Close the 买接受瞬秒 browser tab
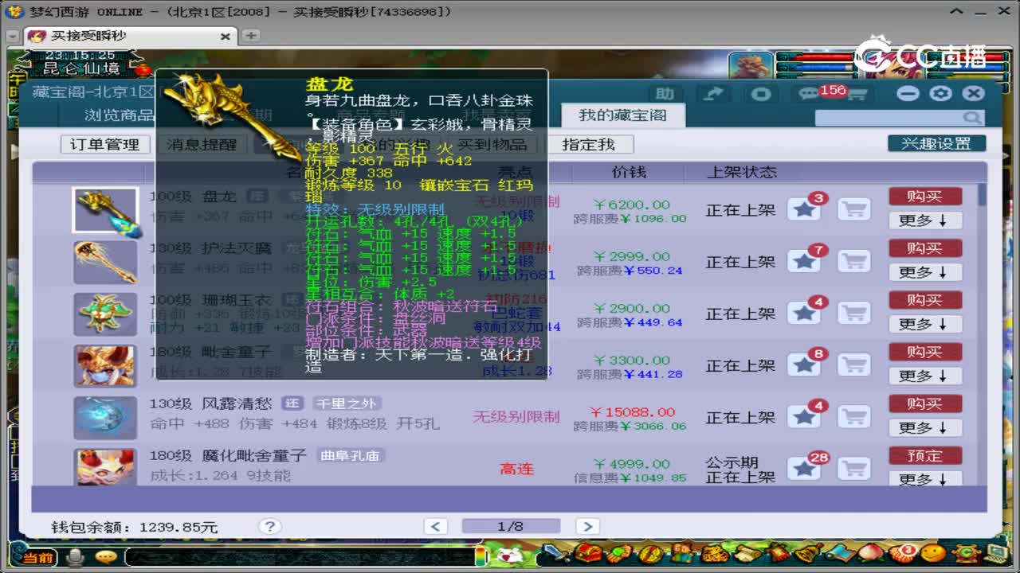This screenshot has height=573, width=1020. (226, 37)
